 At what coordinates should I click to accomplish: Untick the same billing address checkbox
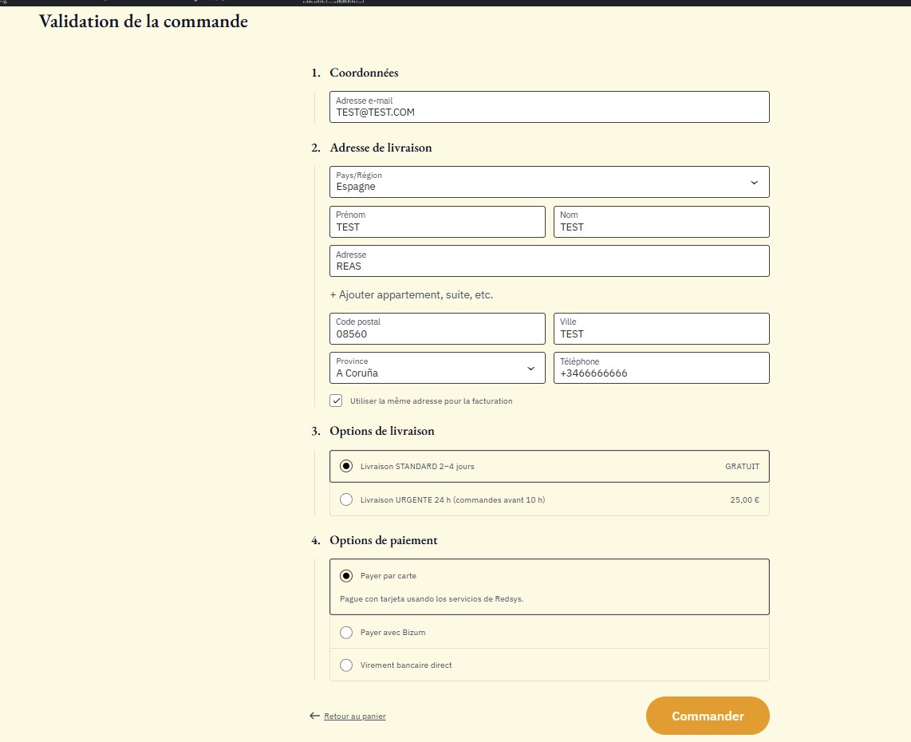pyautogui.click(x=337, y=401)
